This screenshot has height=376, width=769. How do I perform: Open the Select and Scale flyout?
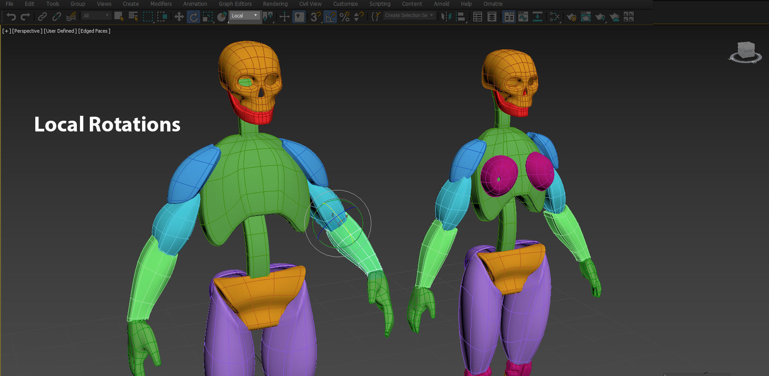pos(208,17)
